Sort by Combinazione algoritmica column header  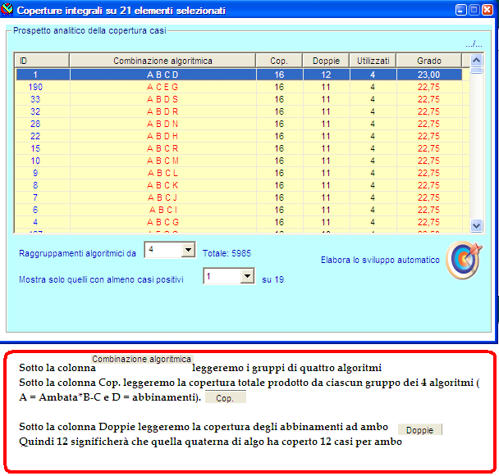coord(163,61)
